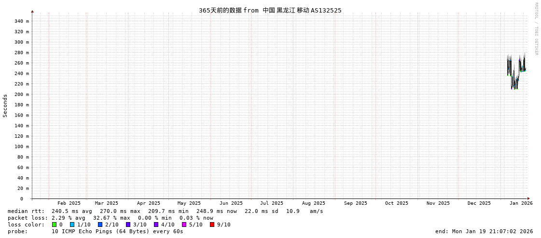The image size is (541, 238).
Task: Click the 200 m y-axis label
Action: coord(22,94)
